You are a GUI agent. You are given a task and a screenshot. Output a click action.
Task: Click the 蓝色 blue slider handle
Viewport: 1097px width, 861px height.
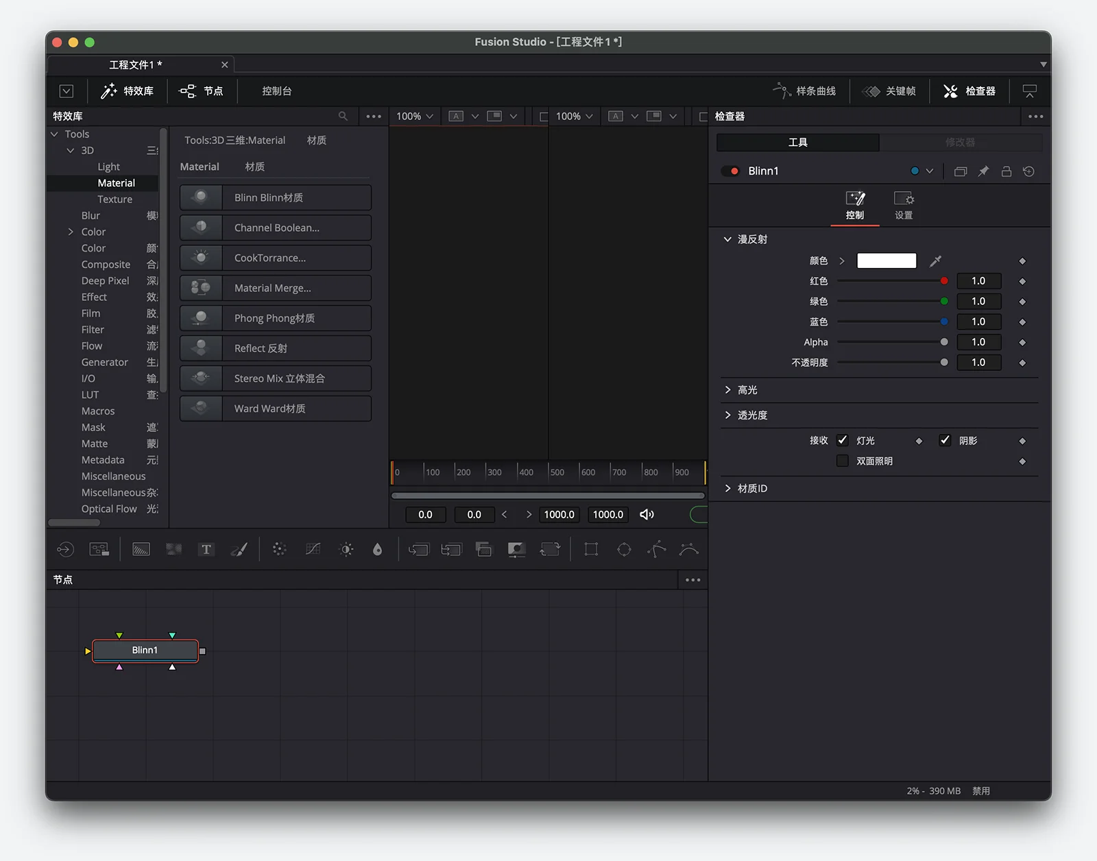tap(944, 322)
